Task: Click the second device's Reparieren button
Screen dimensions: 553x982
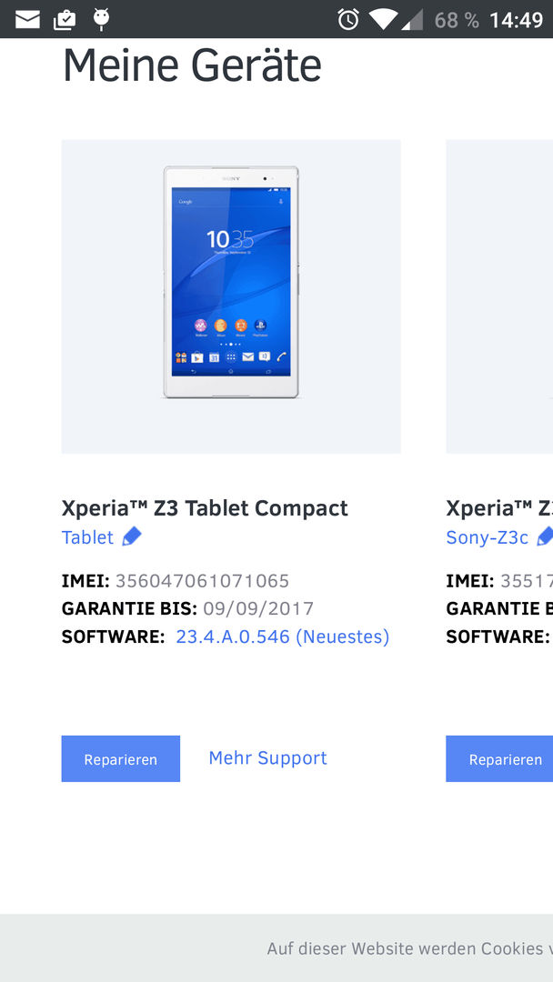Action: tap(499, 758)
